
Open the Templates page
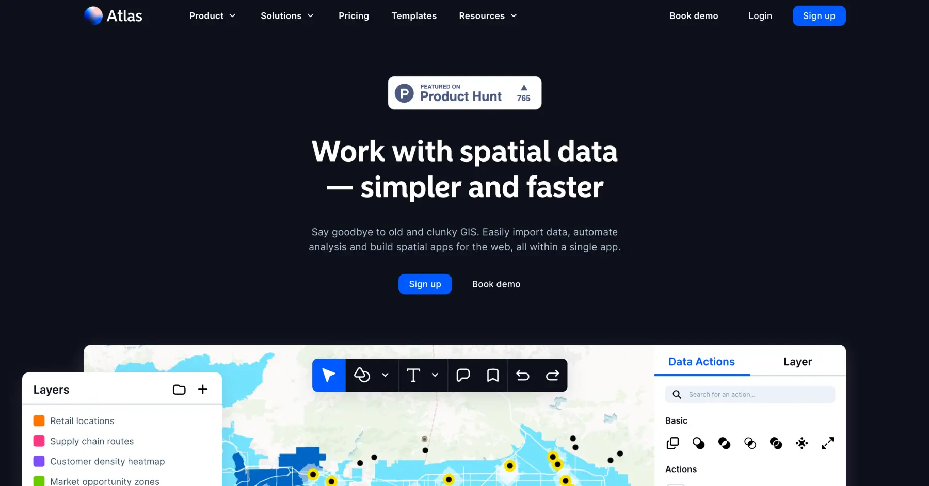pyautogui.click(x=414, y=16)
